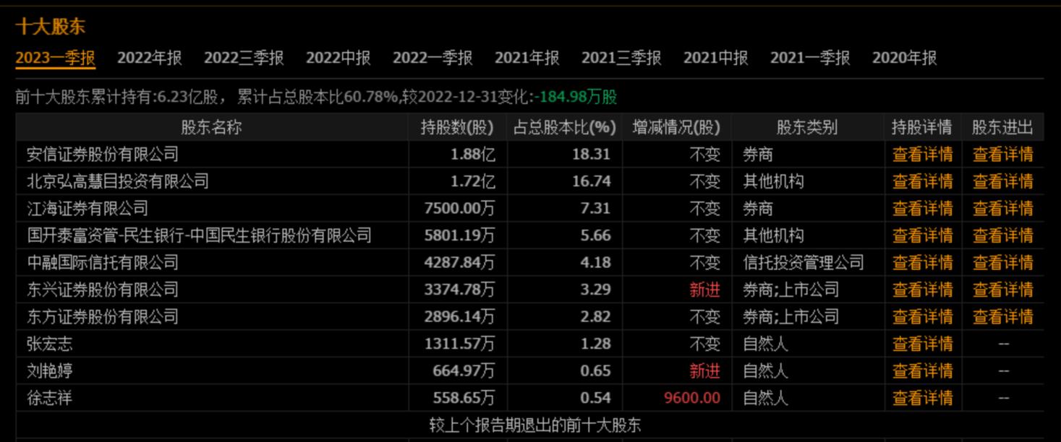Open 股东进出 for 东兴证券股份有限公司
This screenshot has width=1061, height=442.
[x=1002, y=290]
